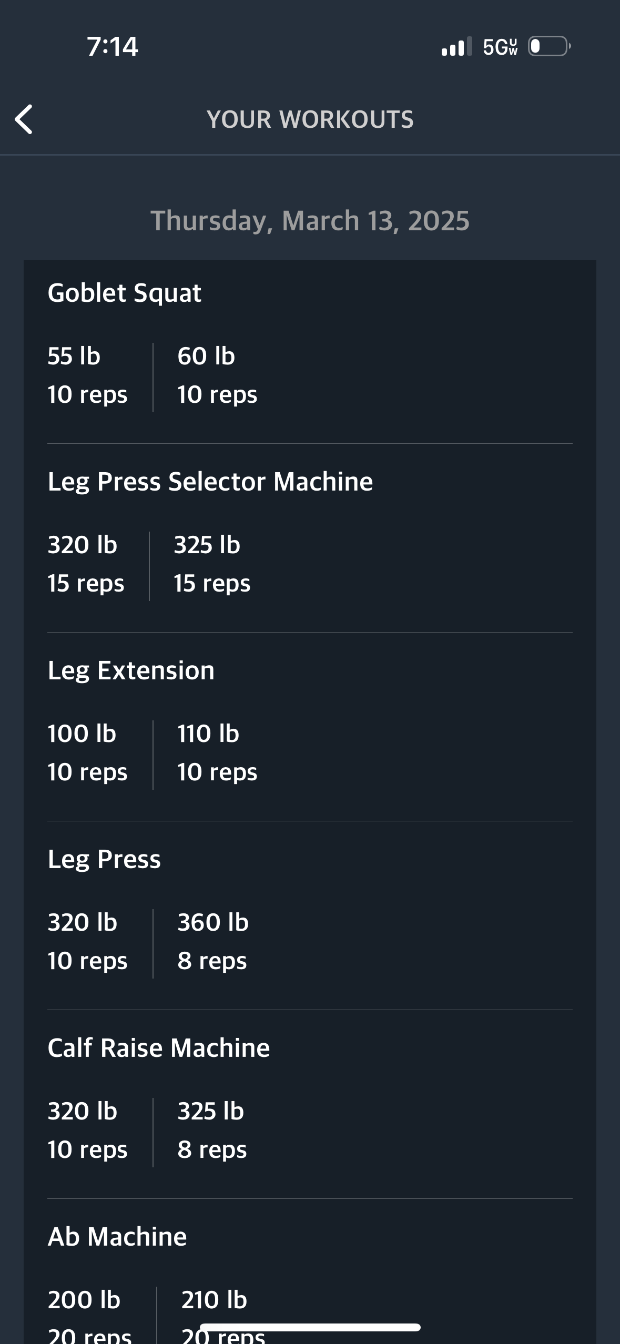Select the Calf Raise 325 lb set
This screenshot has width=620, height=1344.
pos(212,1131)
